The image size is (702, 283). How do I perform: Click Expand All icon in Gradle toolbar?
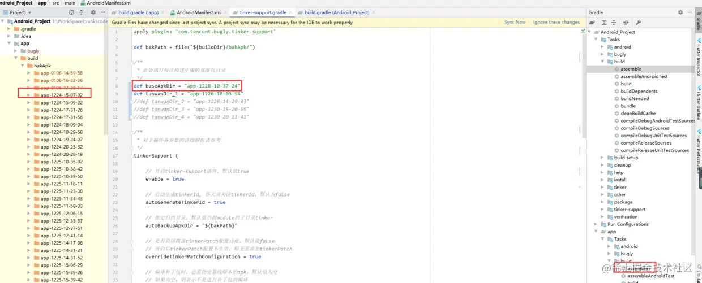pyautogui.click(x=605, y=23)
